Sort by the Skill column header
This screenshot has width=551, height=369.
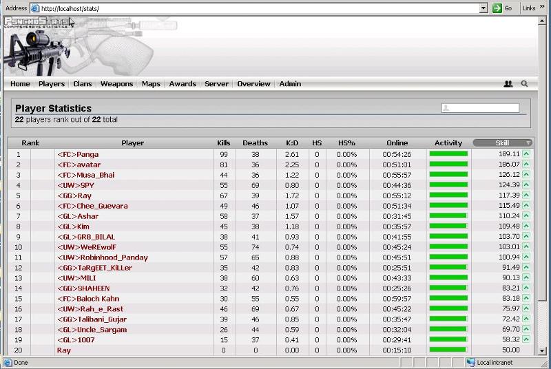(x=502, y=143)
